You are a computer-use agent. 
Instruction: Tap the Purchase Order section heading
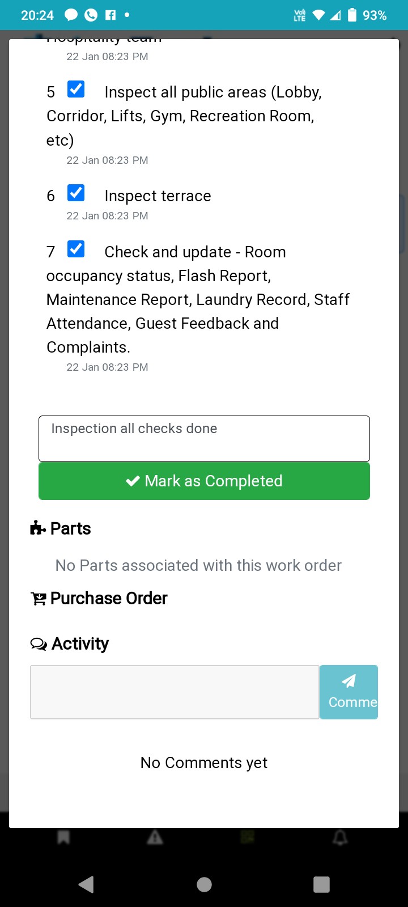point(109,599)
